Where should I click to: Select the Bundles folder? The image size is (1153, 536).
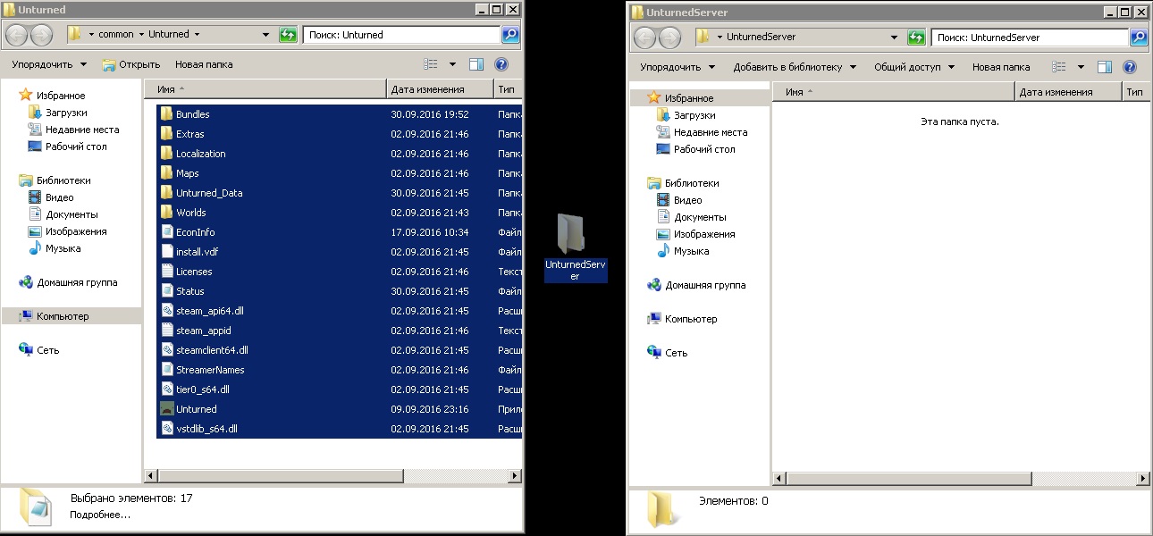(339, 114)
